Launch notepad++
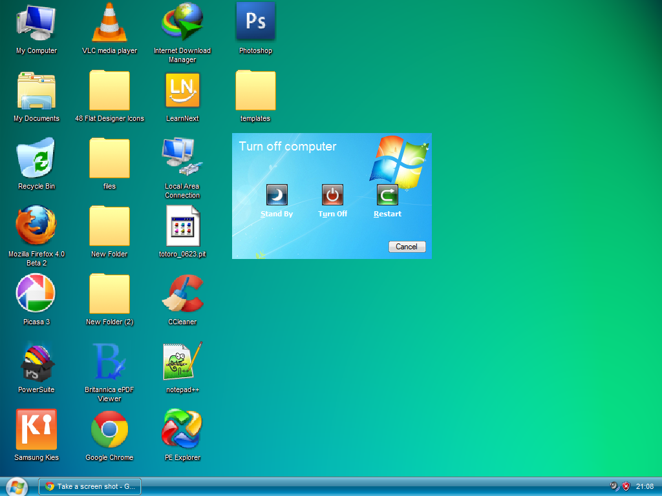This screenshot has width=662, height=496. click(182, 360)
